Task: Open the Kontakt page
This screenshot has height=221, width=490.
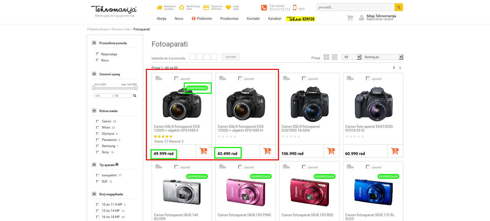Action: pos(253,18)
